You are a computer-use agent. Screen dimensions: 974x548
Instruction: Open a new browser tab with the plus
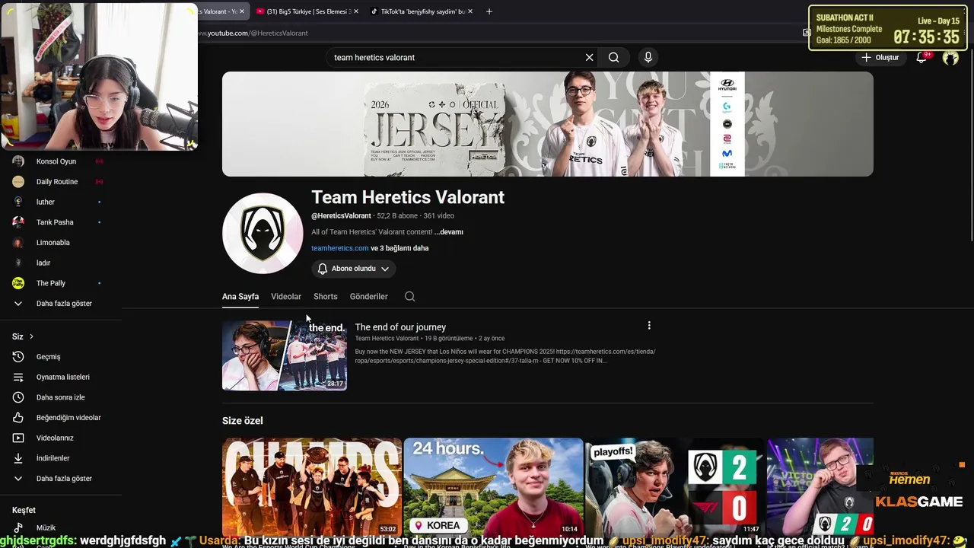tap(489, 11)
